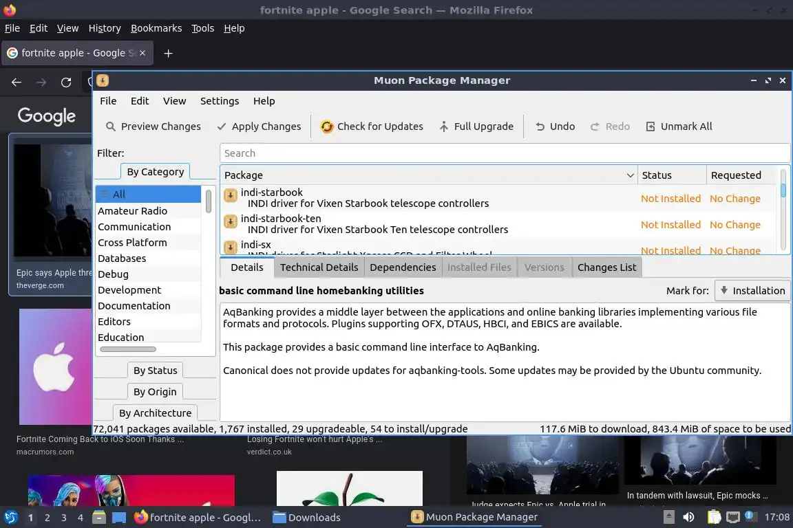Screen dimensions: 793x528
Task: Switch to Dependencies tab
Action: [403, 267]
